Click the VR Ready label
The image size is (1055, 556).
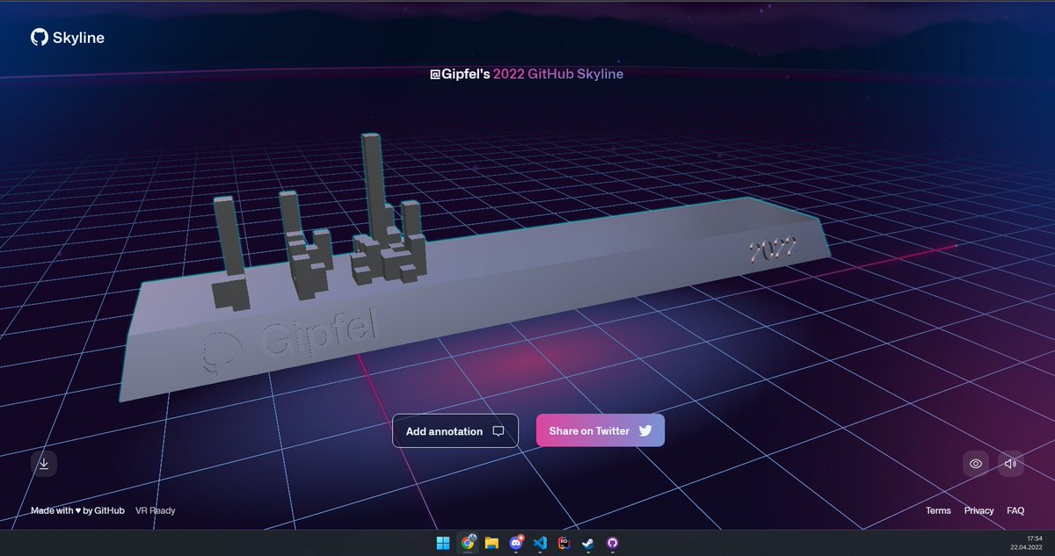[x=156, y=510]
